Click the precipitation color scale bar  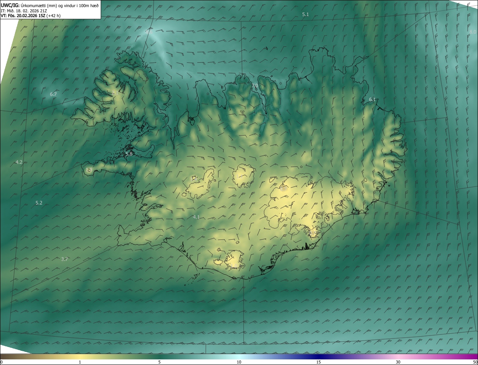(239, 356)
